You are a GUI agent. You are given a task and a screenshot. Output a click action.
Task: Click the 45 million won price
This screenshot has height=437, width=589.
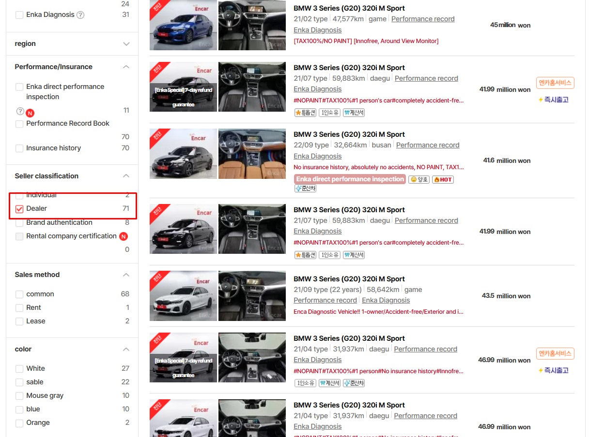tap(510, 25)
